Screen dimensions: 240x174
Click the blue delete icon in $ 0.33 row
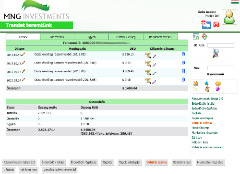183,63
